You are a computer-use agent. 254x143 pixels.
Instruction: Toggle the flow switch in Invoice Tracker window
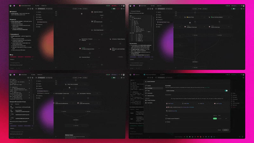tap(113, 78)
